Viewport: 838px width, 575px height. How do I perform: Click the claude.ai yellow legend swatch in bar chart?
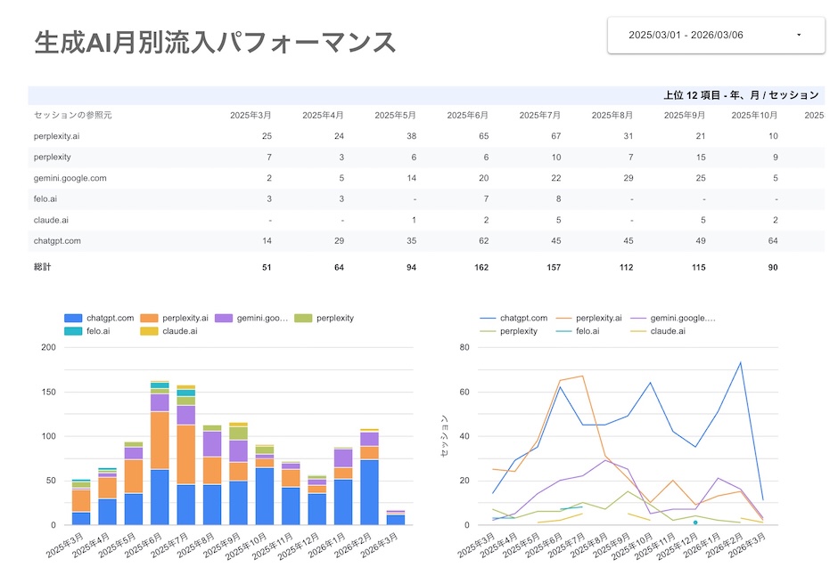click(x=149, y=331)
